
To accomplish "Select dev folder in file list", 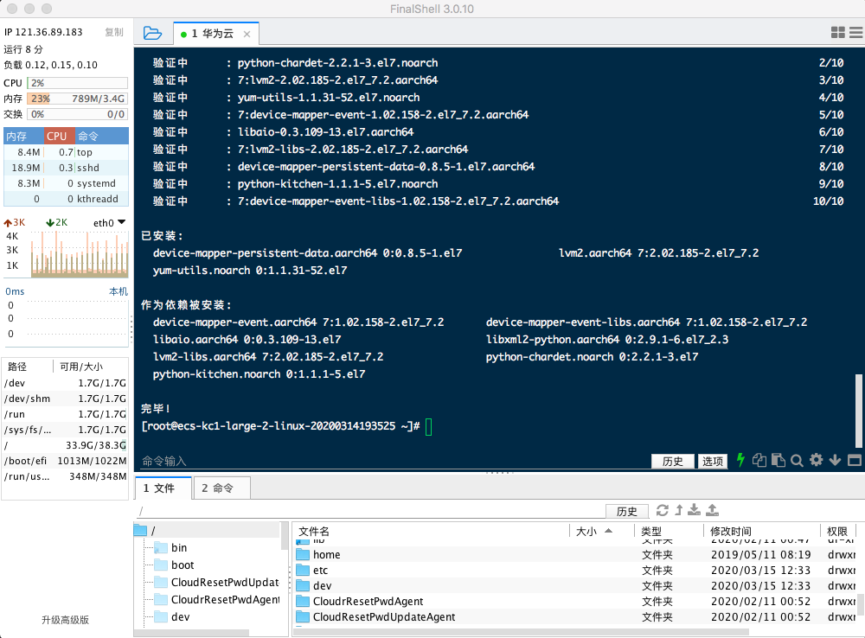I will [575, 585].
